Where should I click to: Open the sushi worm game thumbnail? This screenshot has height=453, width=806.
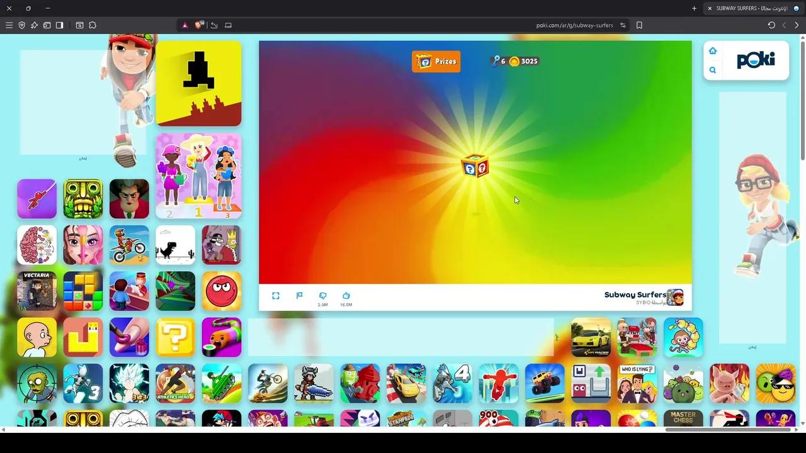tap(222, 337)
